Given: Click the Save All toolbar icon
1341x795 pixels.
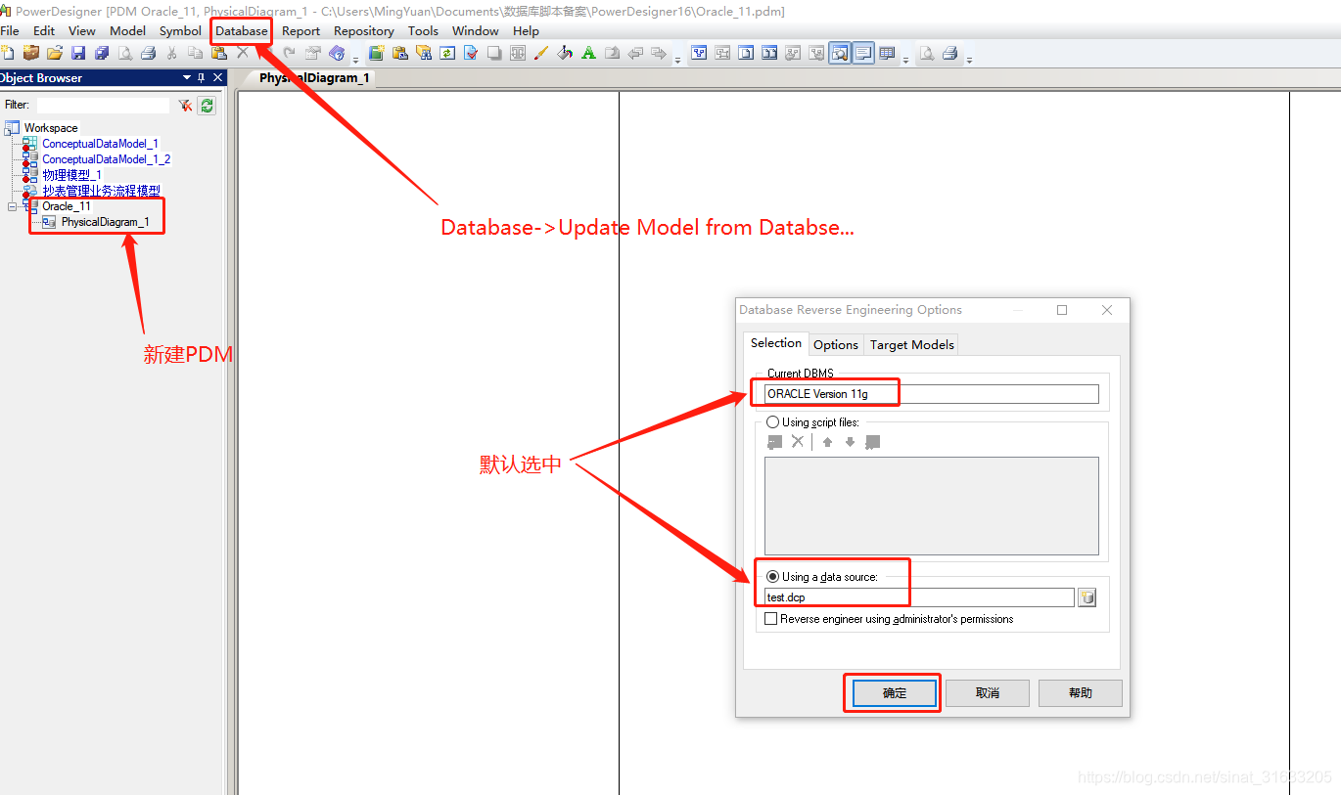Looking at the screenshot, I should coord(102,53).
